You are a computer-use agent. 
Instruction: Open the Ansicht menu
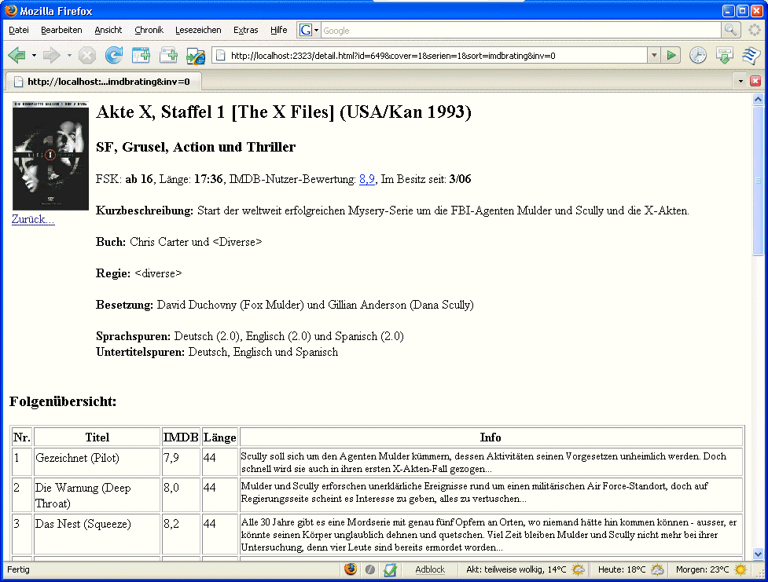pyautogui.click(x=108, y=30)
